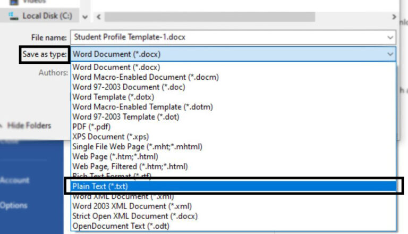
Task: Select Web Page, Filtered format
Action: pos(129,166)
